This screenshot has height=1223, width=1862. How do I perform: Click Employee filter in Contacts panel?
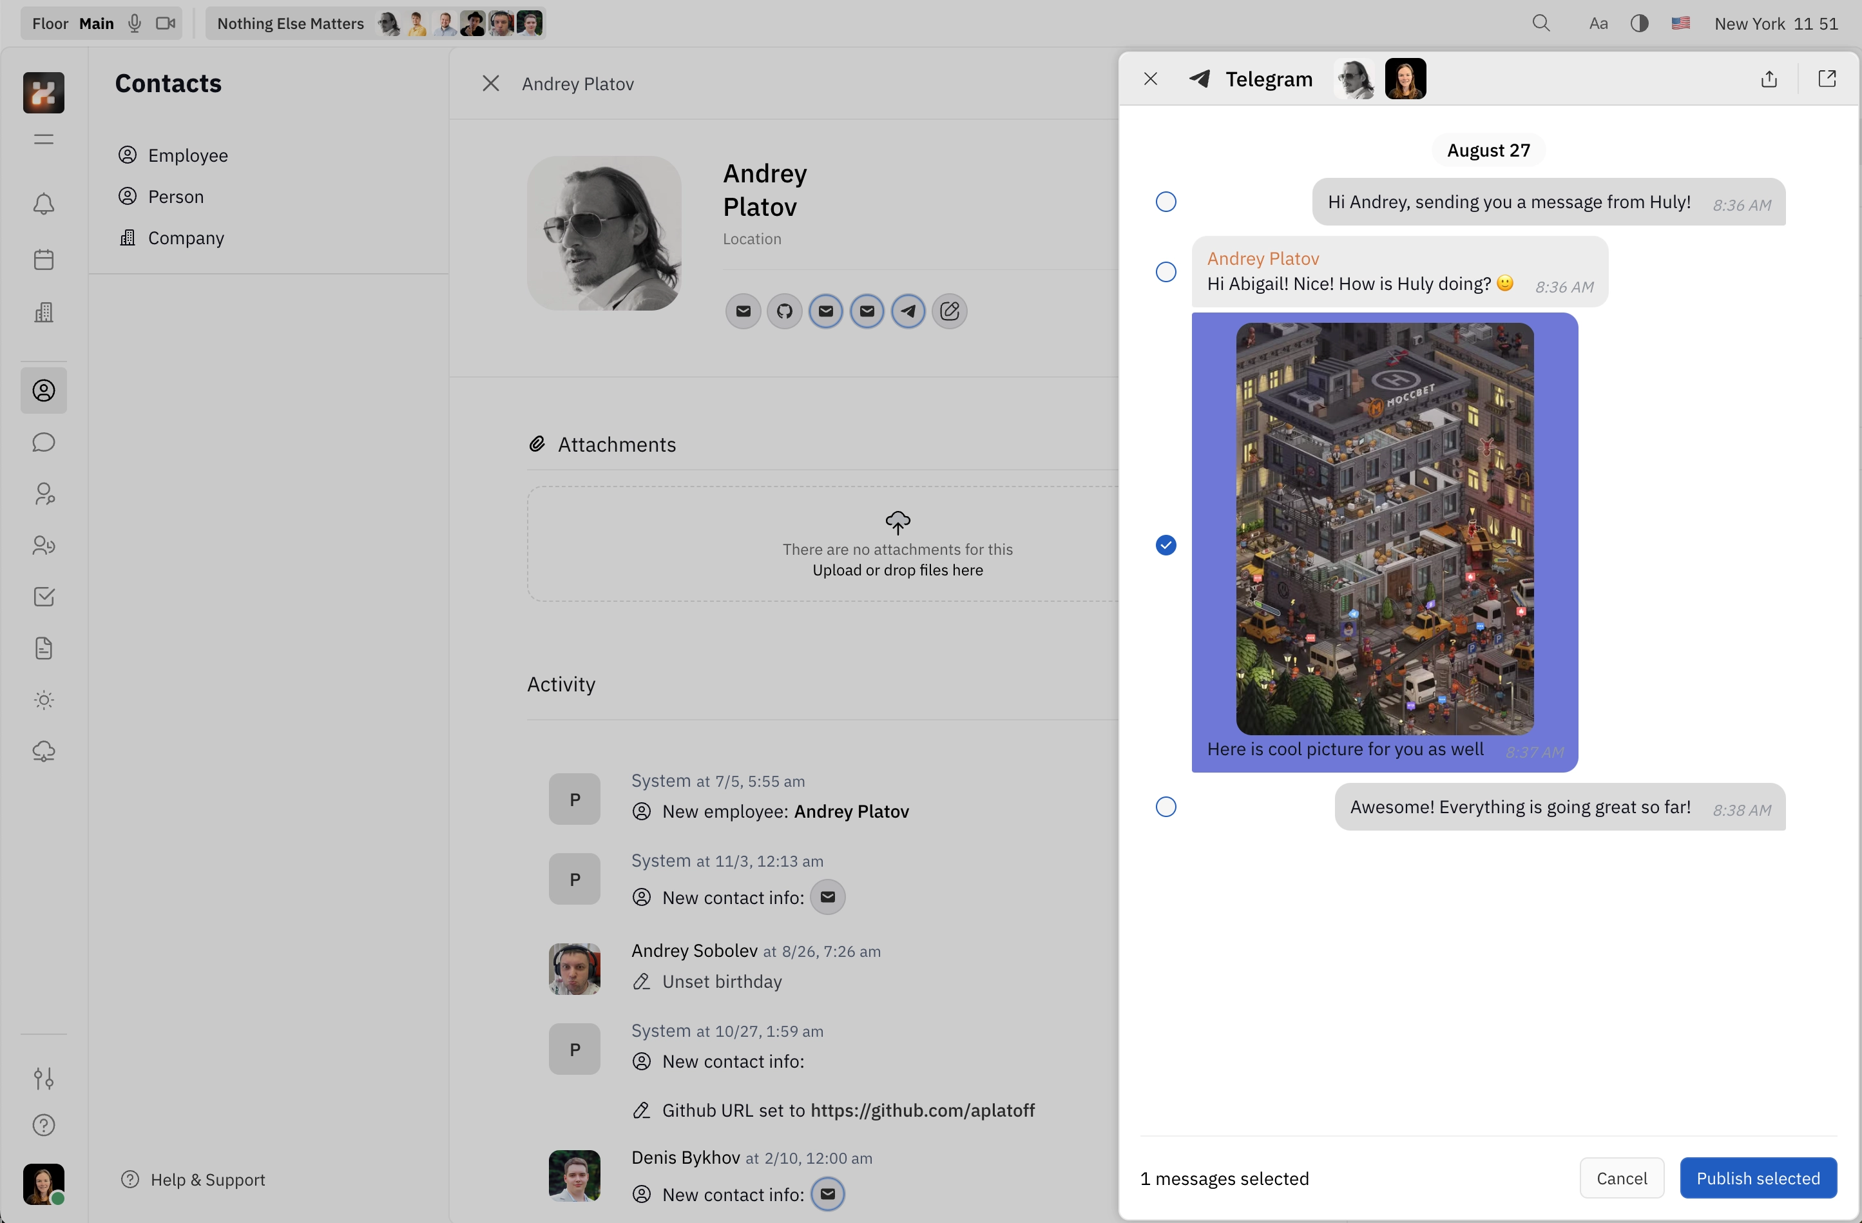[x=187, y=154]
